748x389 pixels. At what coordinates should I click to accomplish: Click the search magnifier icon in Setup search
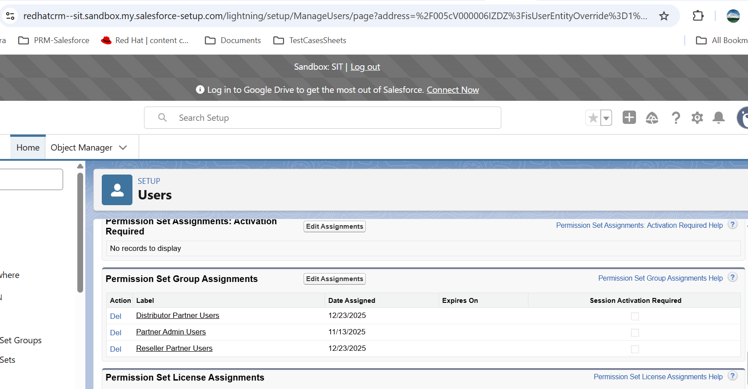(x=163, y=117)
